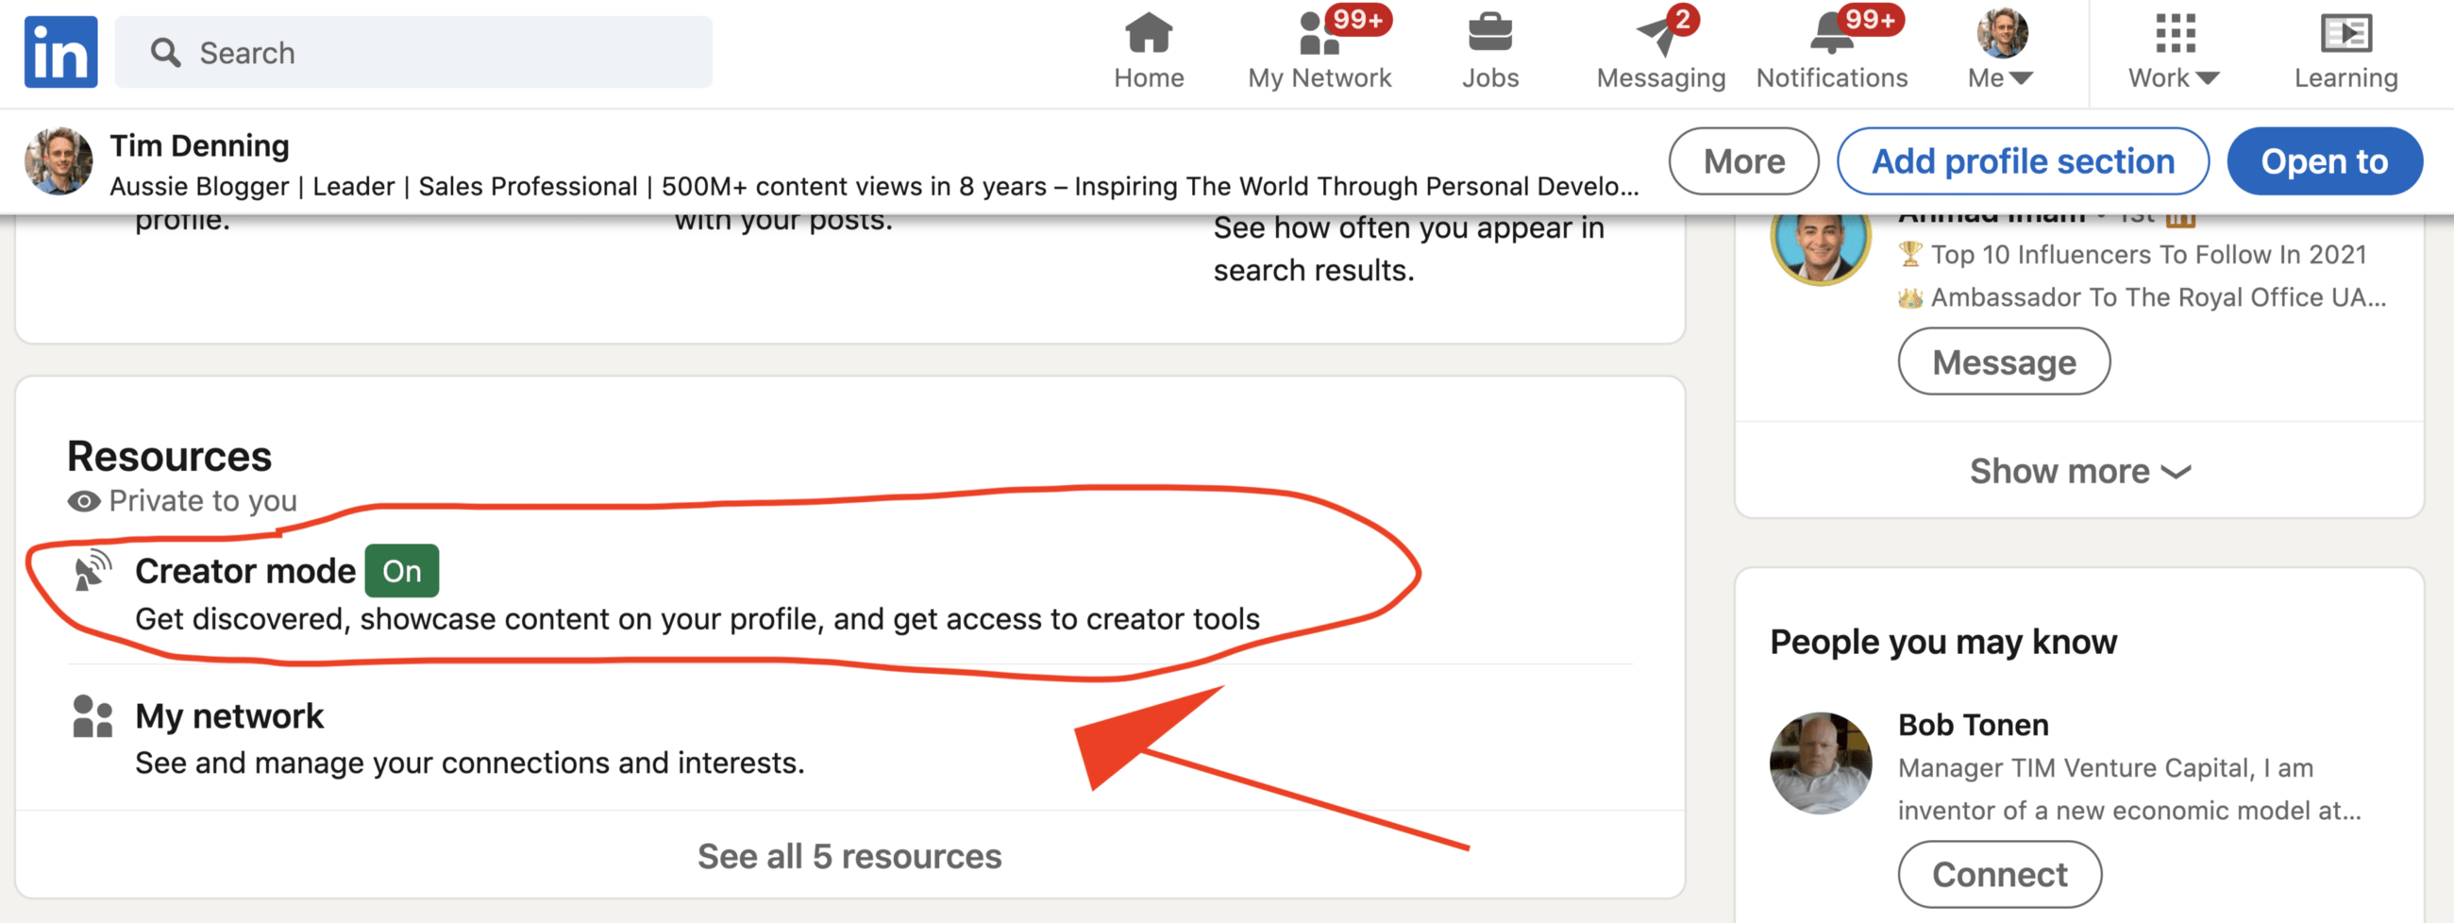Click the More button on profile bar
The image size is (2454, 923).
[x=1742, y=162]
